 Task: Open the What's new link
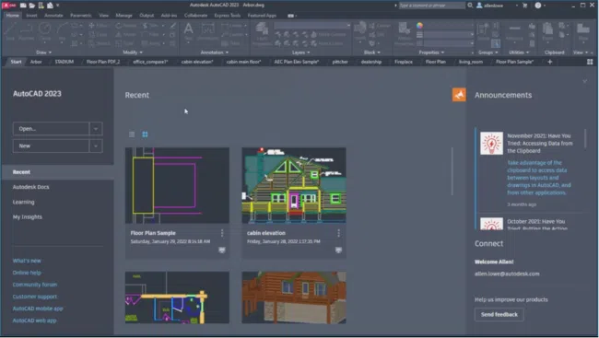coord(27,261)
